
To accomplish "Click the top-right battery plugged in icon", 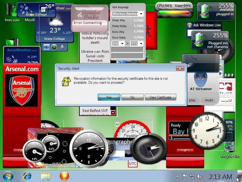I will (205, 11).
